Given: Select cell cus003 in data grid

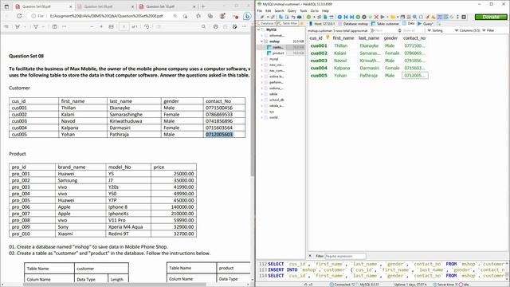Looking at the screenshot, I should point(319,61).
